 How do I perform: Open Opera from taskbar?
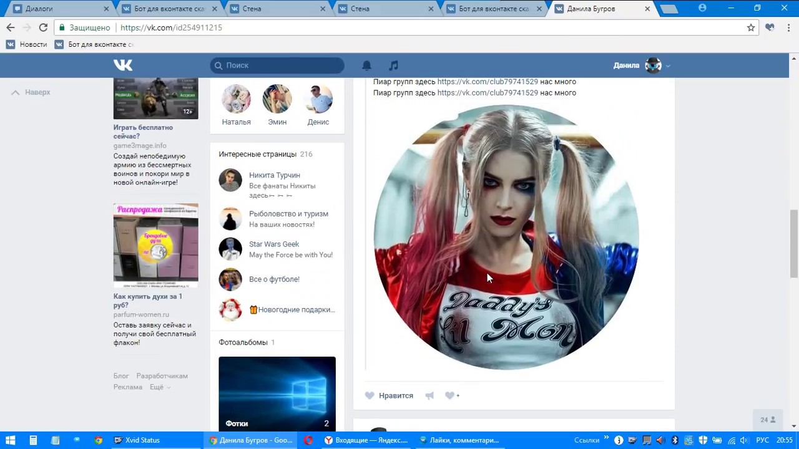pyautogui.click(x=308, y=440)
